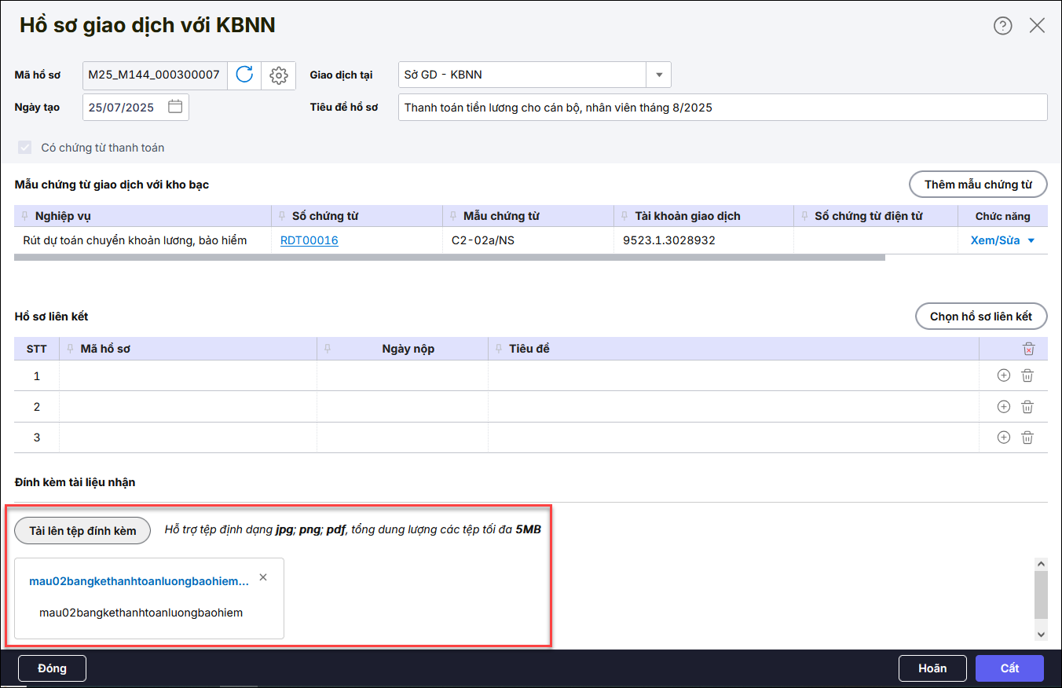
Task: Click the Tiêu đề hồ sơ text field
Action: click(x=722, y=108)
